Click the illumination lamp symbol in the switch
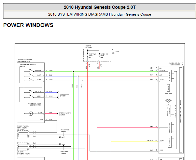This screenshot has height=160, width=196. [31, 114]
